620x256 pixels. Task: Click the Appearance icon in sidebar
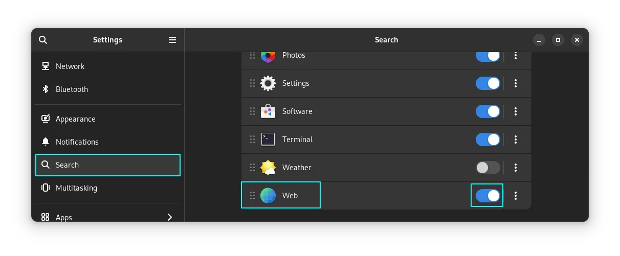[x=46, y=119]
